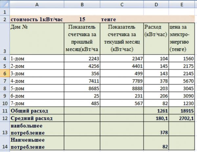The width and height of the screenshot is (197, 152).
Task: Click header 'Показатель счетчика за текущий месяц'
Action: 122,39
